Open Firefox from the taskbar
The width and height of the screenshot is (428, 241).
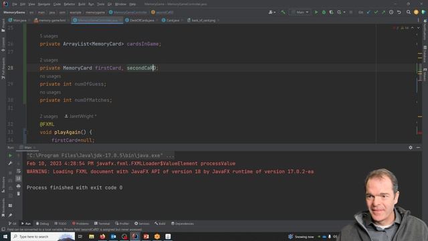[x=102, y=236]
